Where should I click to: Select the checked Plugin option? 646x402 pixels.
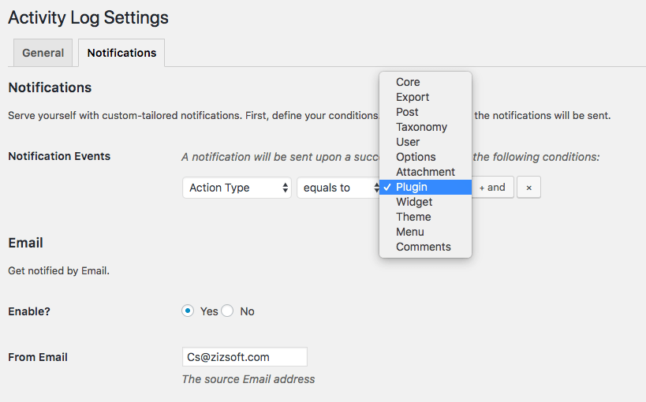(x=412, y=187)
